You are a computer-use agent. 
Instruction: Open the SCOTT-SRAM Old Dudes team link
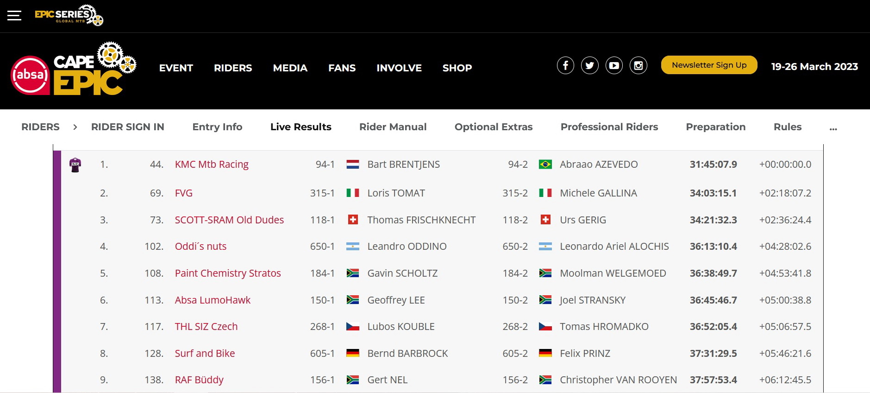pos(229,220)
